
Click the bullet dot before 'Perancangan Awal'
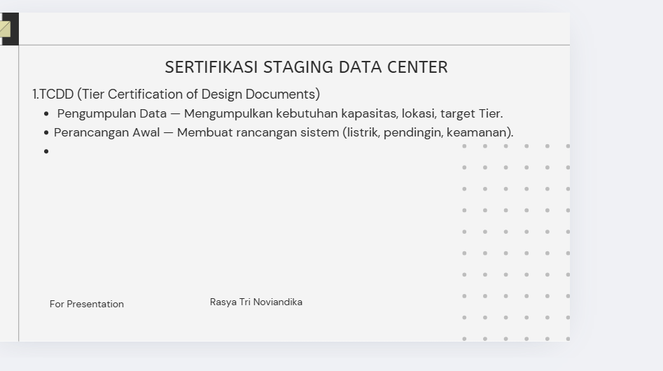pyautogui.click(x=46, y=132)
